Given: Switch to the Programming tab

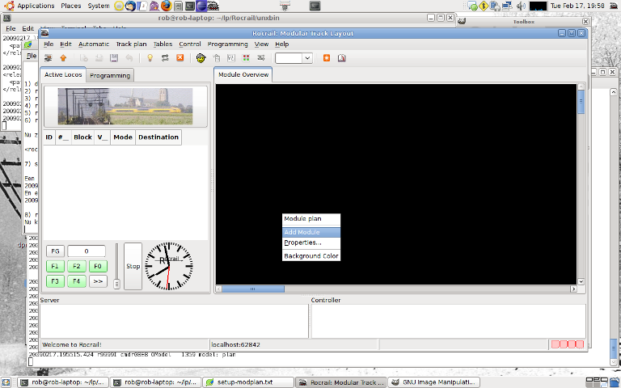Looking at the screenshot, I should coord(110,75).
